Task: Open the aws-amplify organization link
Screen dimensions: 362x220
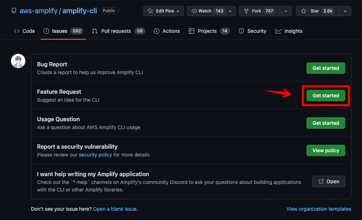Action: coord(39,11)
